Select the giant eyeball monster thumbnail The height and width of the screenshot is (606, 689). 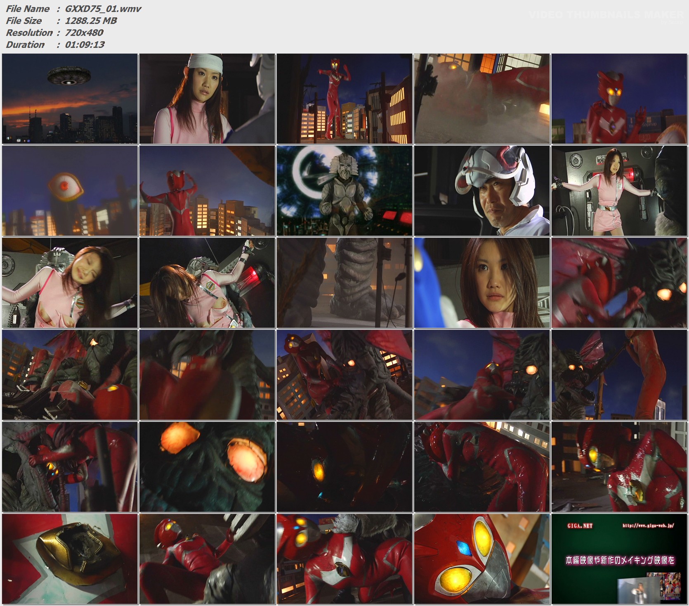[x=70, y=191]
